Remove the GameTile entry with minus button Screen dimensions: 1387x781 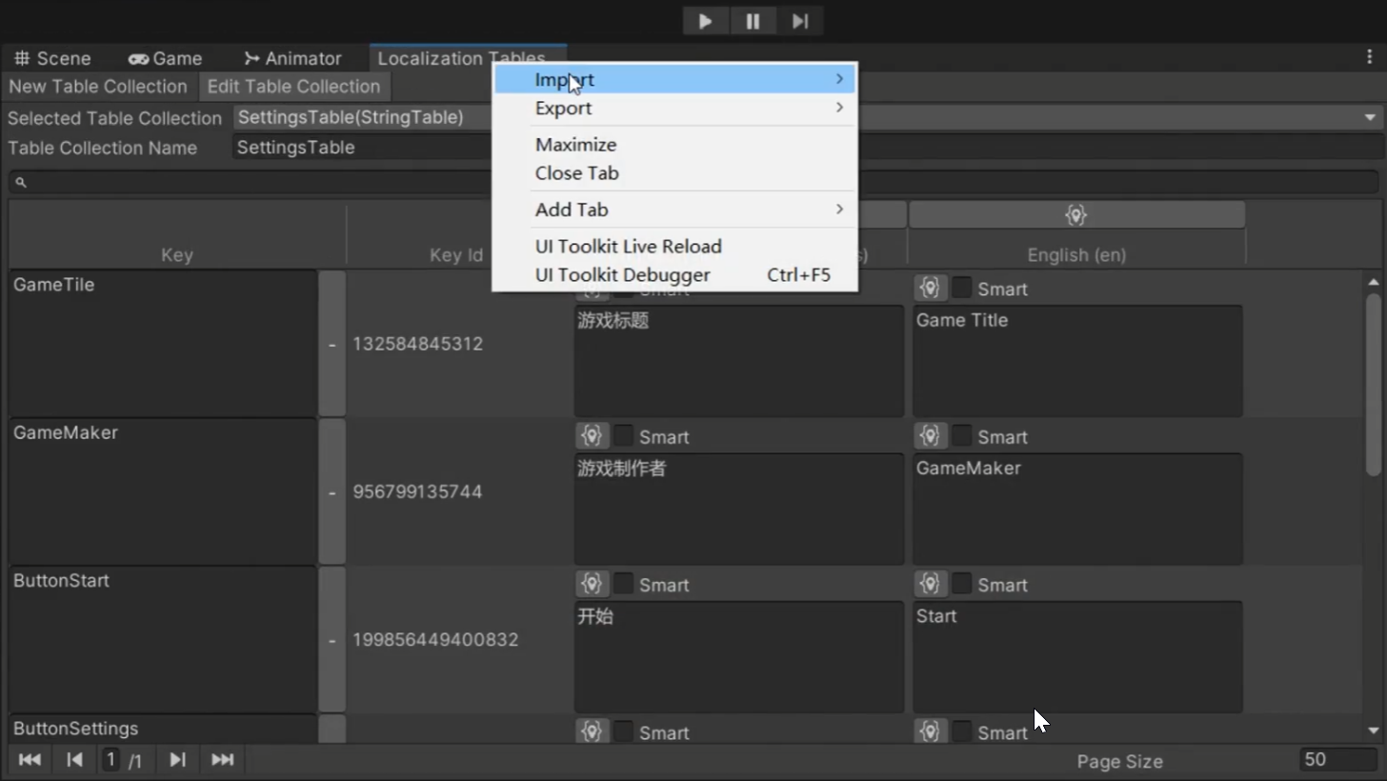(x=332, y=344)
